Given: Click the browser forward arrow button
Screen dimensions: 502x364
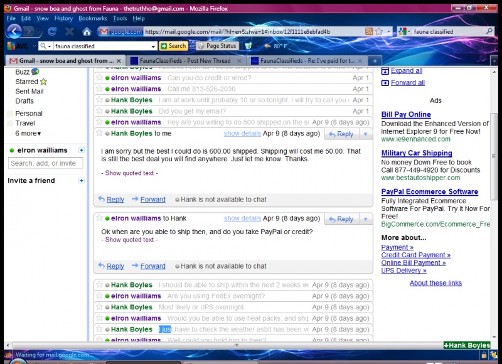Looking at the screenshot, I should click(x=29, y=31).
